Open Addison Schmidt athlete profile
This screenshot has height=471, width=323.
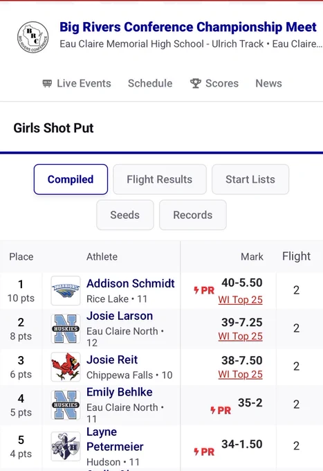pyautogui.click(x=131, y=283)
